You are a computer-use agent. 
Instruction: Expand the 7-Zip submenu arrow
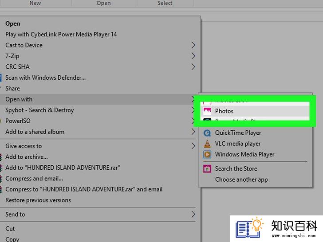(193, 56)
